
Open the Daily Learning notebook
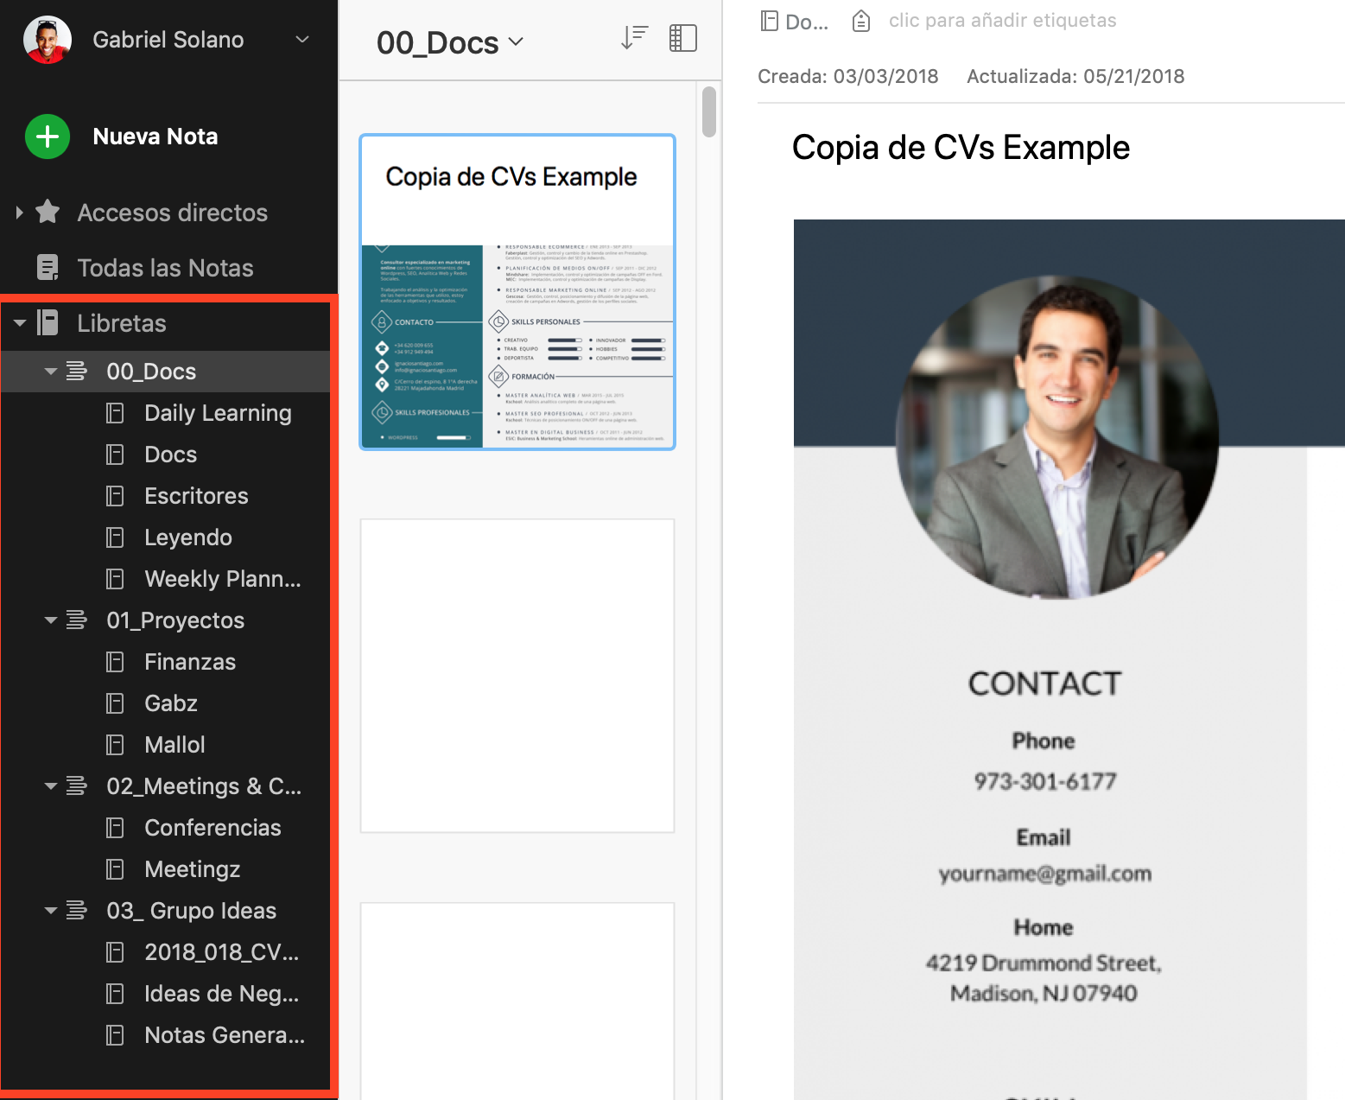coord(218,413)
